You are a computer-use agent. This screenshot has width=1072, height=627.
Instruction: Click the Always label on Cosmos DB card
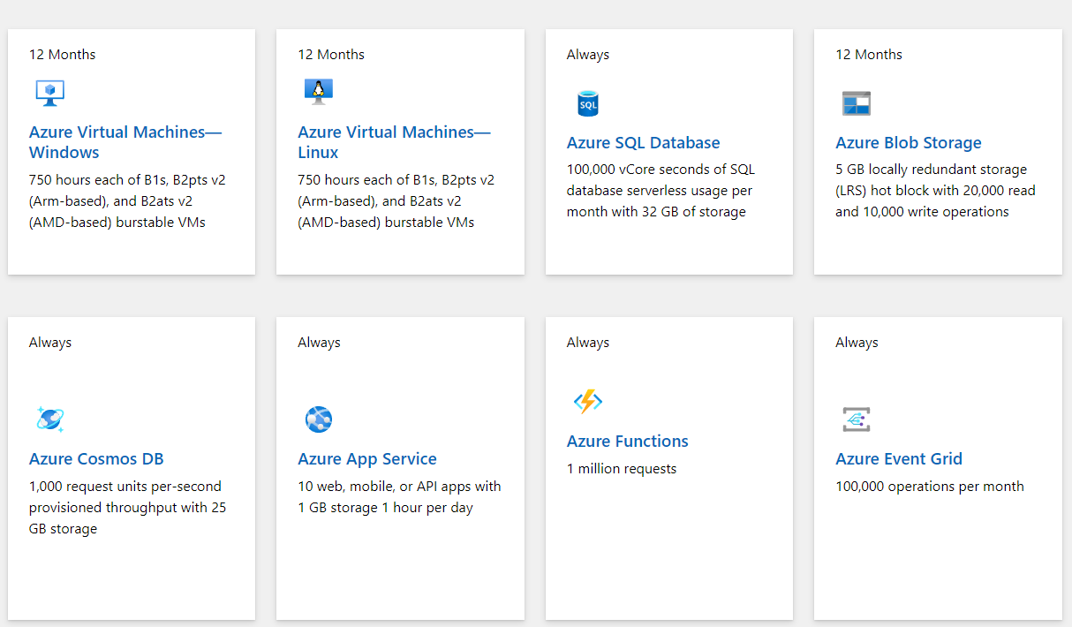49,342
